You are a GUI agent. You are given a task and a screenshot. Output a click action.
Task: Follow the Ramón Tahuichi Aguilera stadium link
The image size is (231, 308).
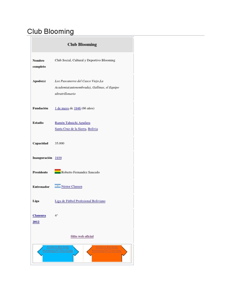tap(72, 123)
